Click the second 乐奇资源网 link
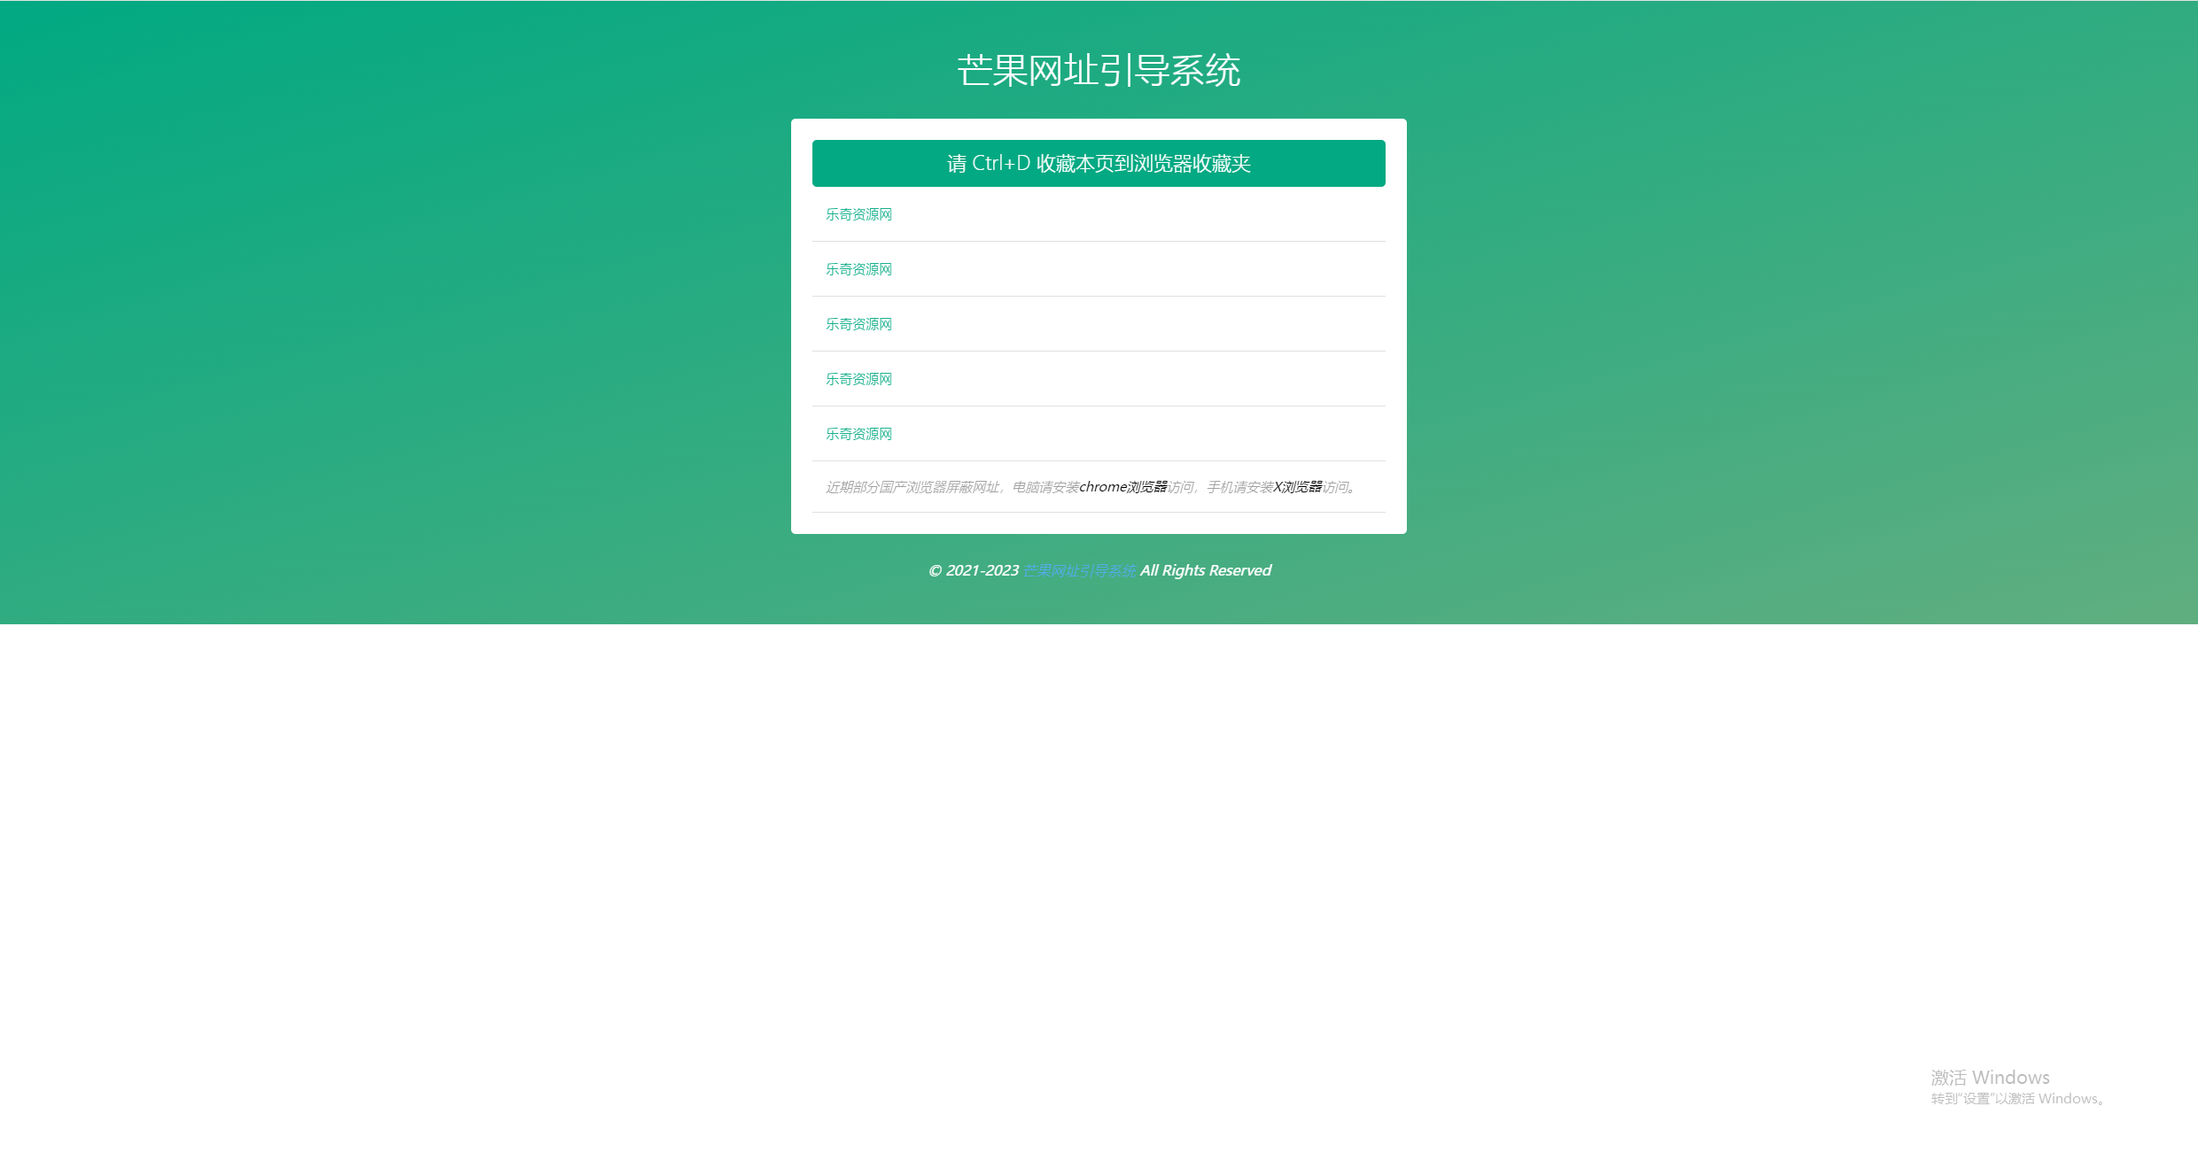Screen dimensions: 2198x1168 click(858, 269)
